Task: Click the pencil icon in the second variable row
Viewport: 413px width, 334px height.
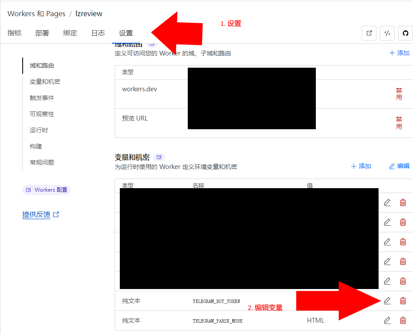Action: [387, 222]
